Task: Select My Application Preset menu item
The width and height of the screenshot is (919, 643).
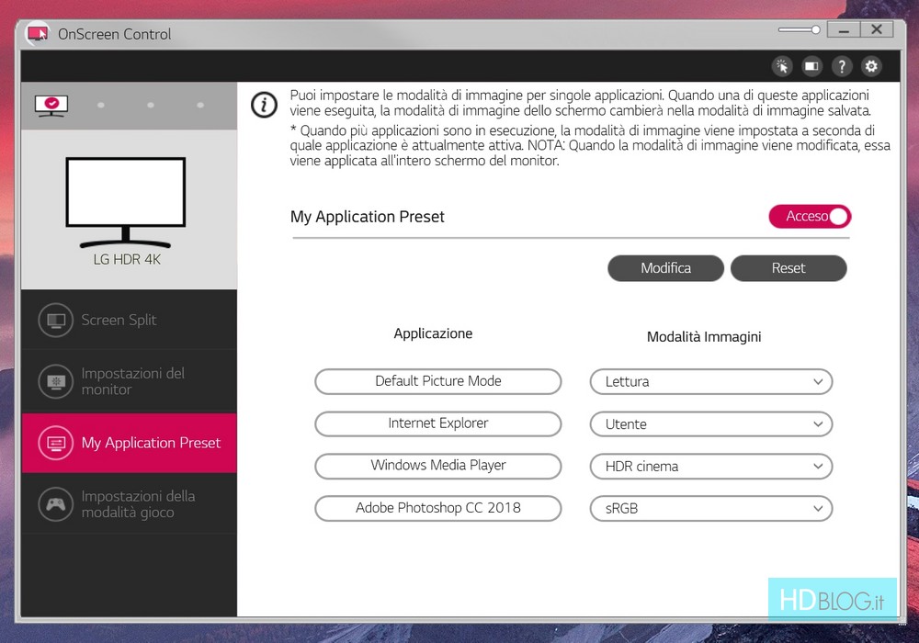Action: pos(129,443)
